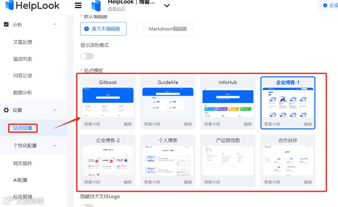Click the hamburger sidebar collapse icon
338x207 pixels.
(78, 5)
